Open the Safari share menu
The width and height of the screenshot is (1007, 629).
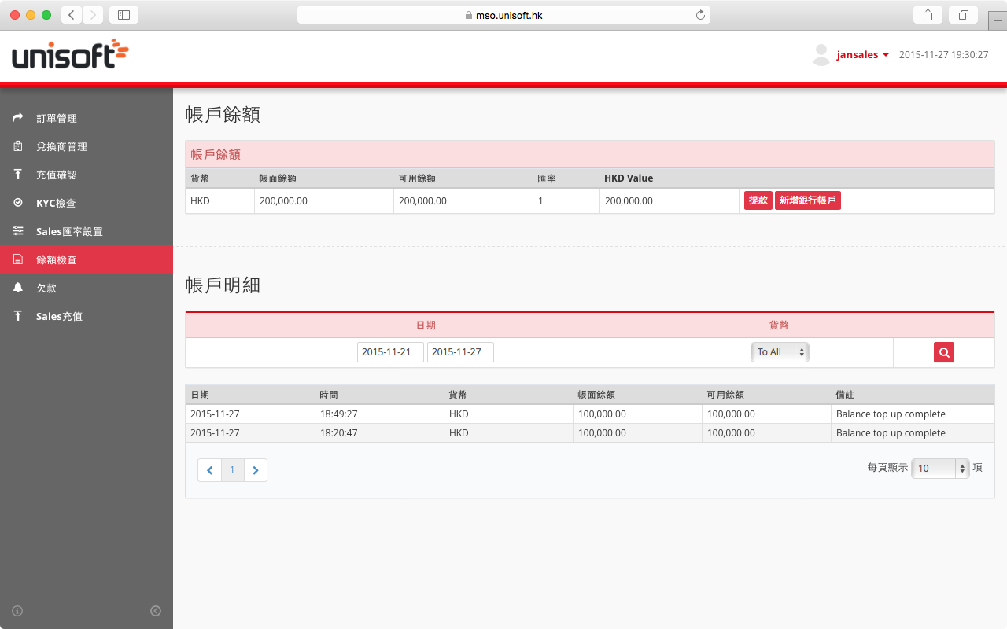928,15
